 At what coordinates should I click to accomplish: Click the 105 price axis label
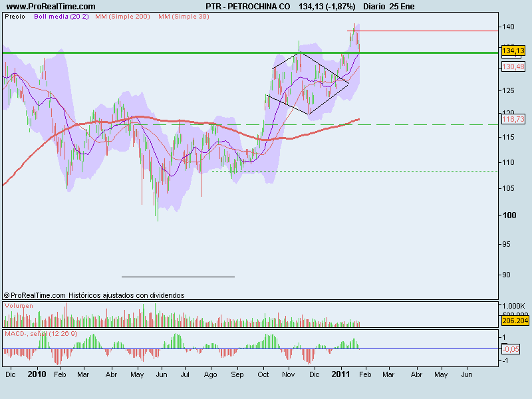point(508,188)
